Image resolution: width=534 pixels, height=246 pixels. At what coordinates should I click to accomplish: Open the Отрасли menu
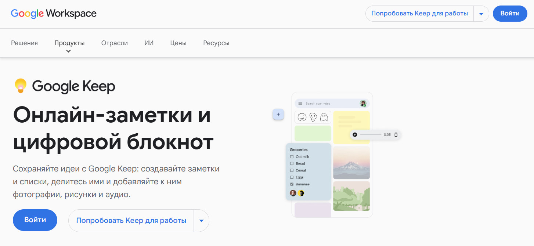(115, 43)
